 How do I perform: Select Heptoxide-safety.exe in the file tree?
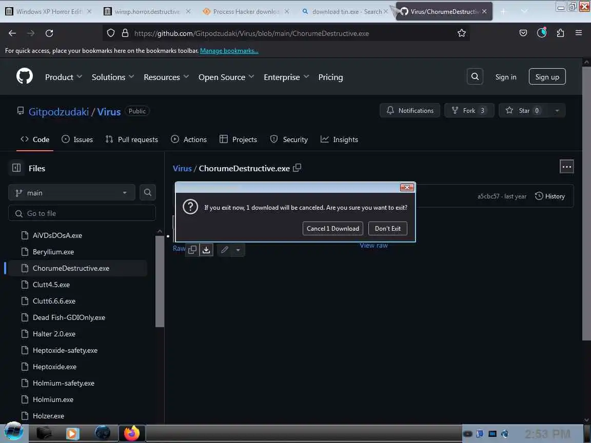[x=65, y=350]
